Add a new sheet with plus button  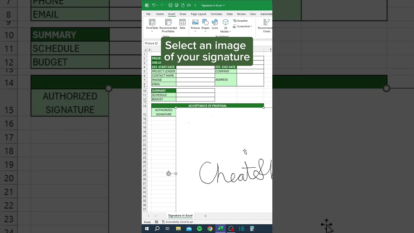(205, 216)
